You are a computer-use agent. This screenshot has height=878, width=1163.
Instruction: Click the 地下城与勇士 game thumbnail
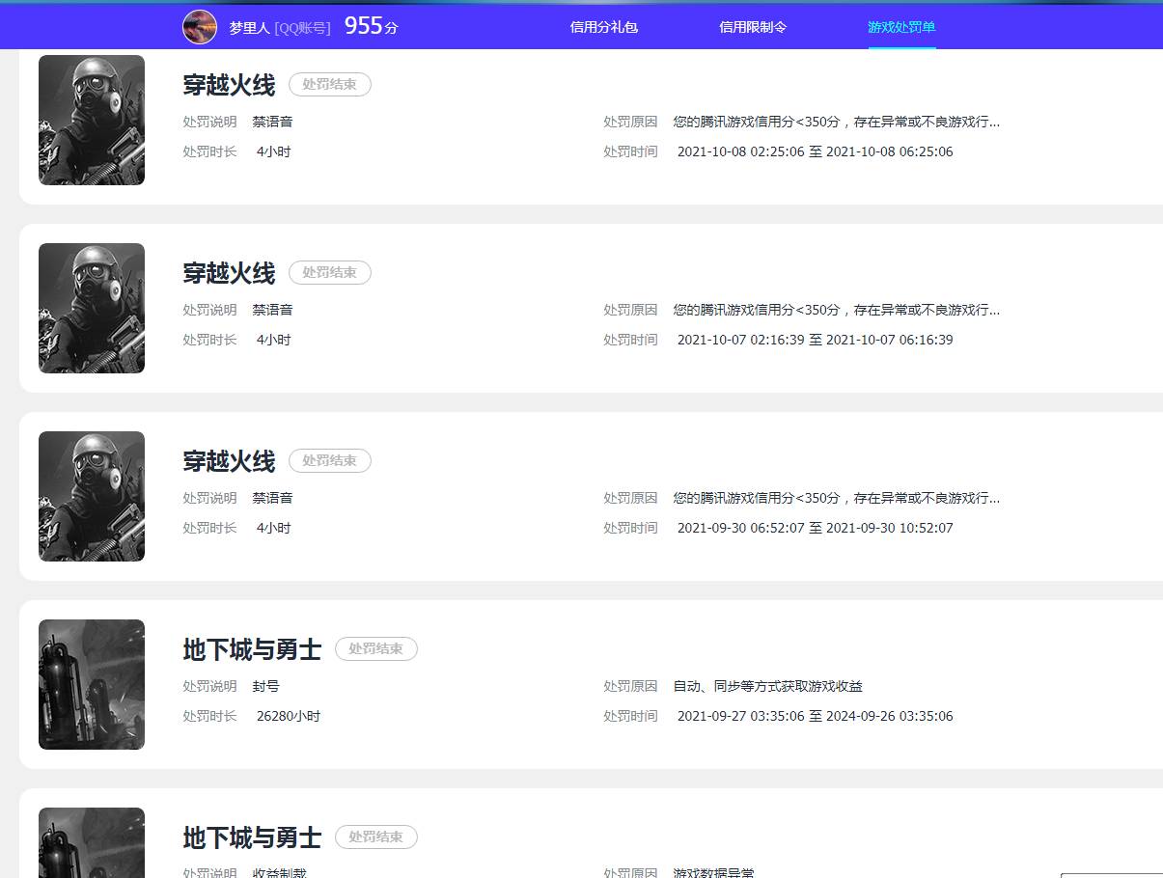[x=91, y=683]
